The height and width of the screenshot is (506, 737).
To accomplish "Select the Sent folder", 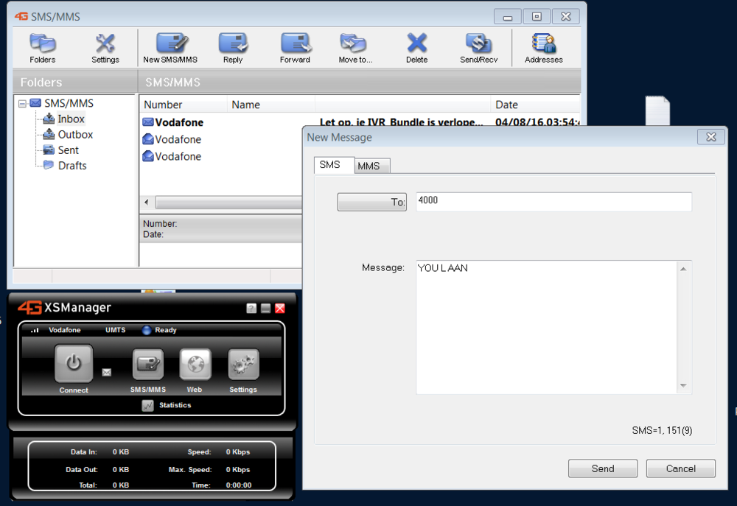I will click(68, 150).
